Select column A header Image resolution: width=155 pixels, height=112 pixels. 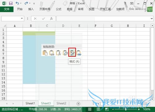tap(15, 26)
